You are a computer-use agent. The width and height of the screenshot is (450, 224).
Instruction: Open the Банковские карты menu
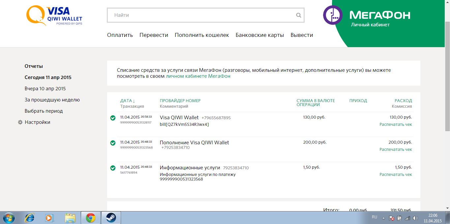pos(260,35)
